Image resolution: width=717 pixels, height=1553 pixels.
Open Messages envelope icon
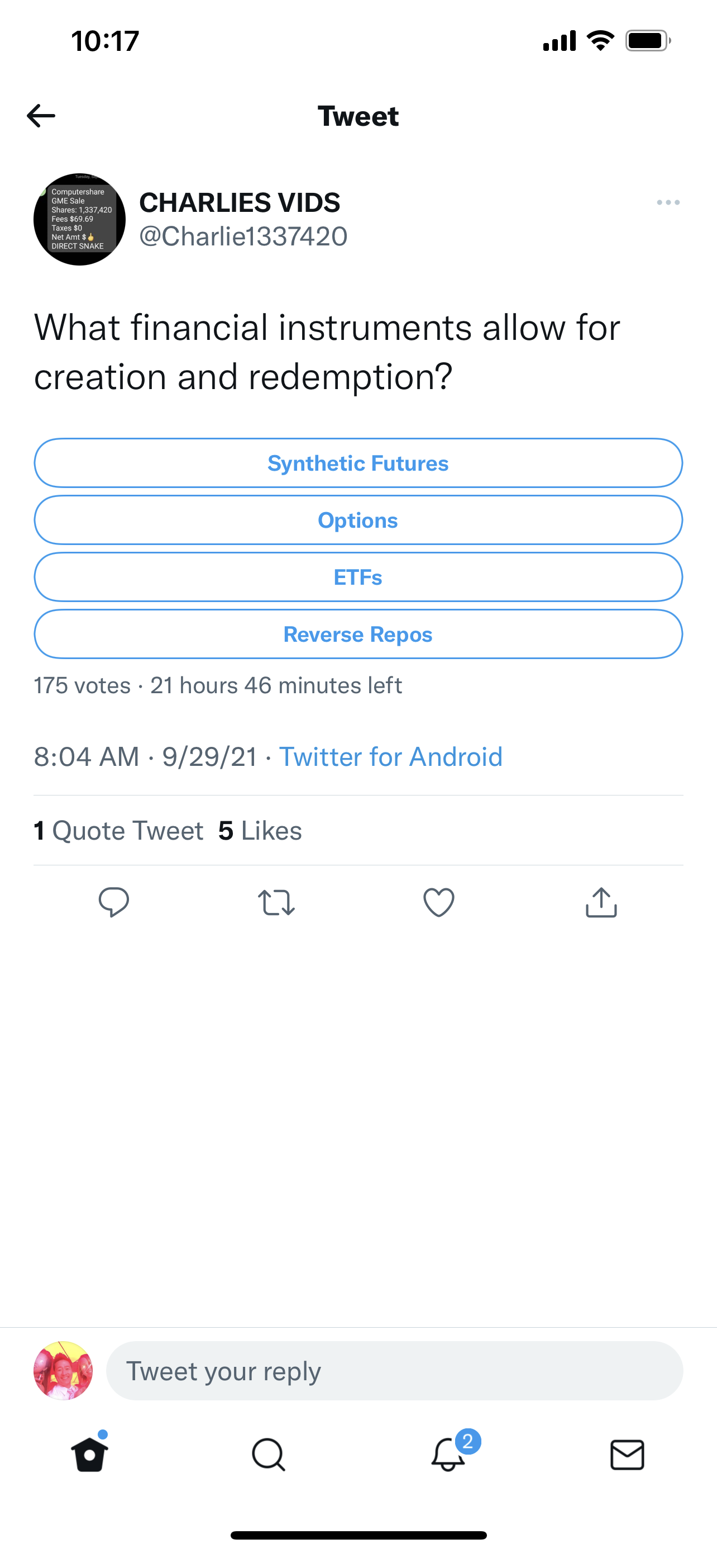[x=627, y=1455]
